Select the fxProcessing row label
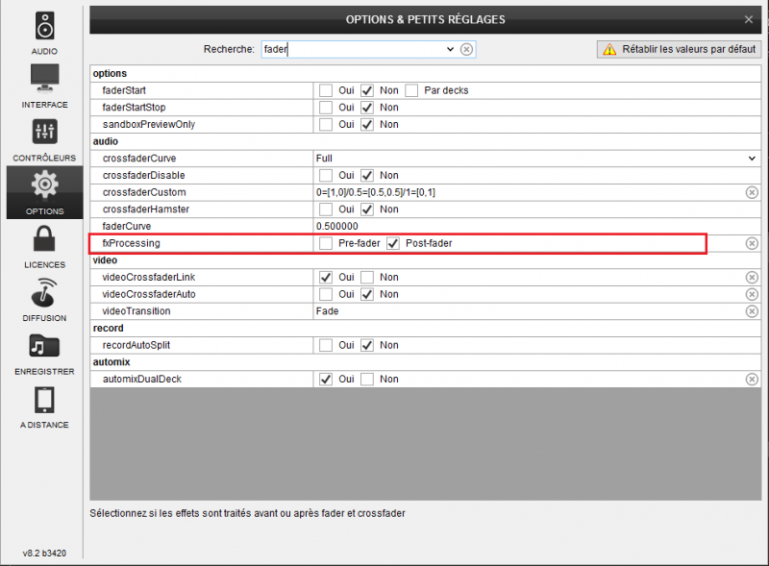The width and height of the screenshot is (769, 566). click(x=131, y=243)
